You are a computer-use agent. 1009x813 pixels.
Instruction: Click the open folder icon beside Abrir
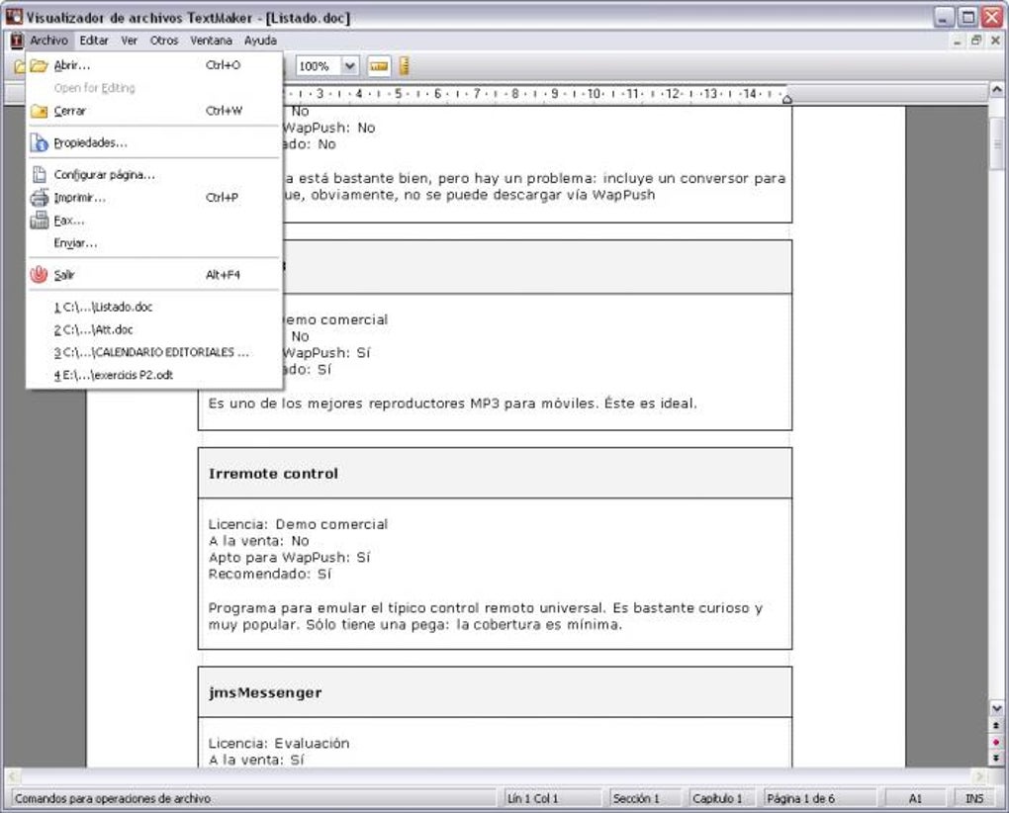(x=39, y=65)
